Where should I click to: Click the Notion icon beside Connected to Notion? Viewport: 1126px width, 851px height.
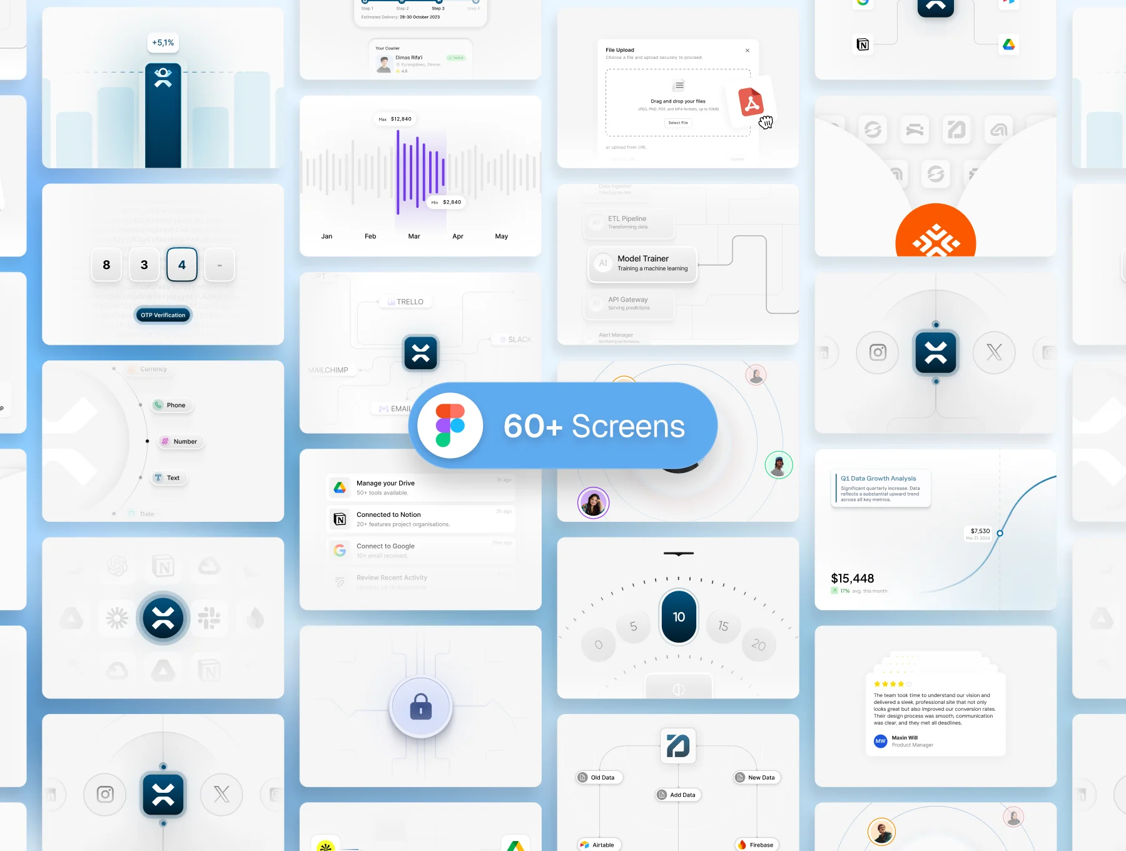pos(340,519)
